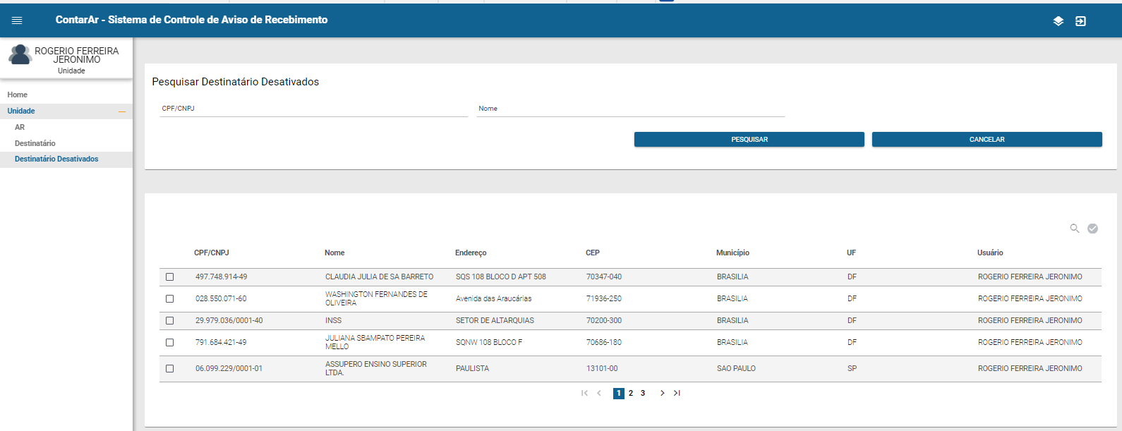Check the box for ASSUPERO ENSINO SUPERIOR LTDA.

pos(169,369)
